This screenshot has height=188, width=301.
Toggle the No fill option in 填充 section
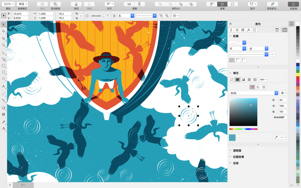(232, 79)
